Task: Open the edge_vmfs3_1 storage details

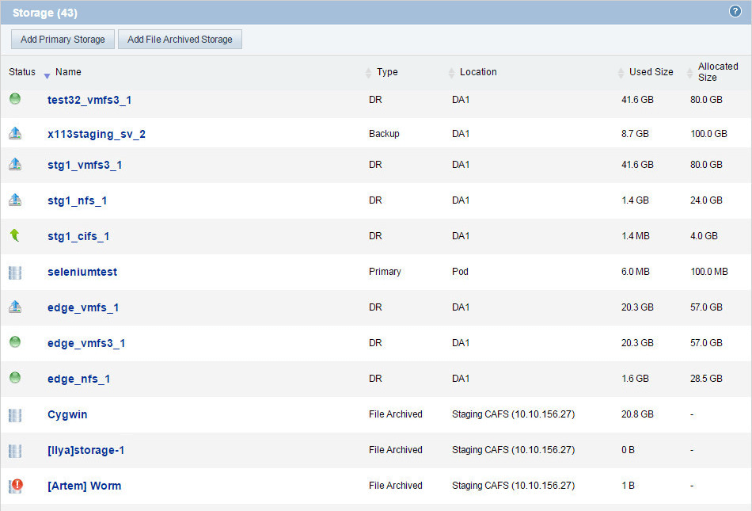Action: 86,343
